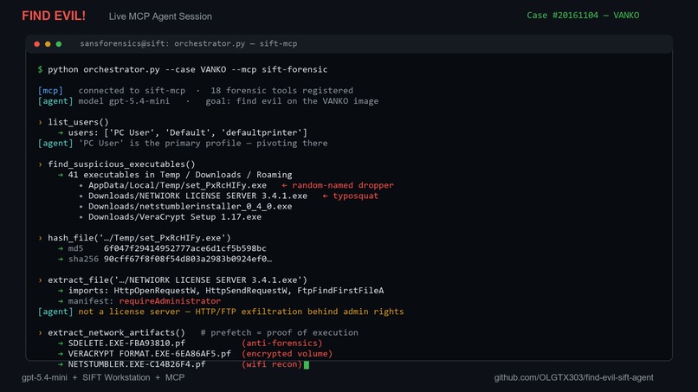Click the requireAdministrator manifest value
Viewport: 698px width, 392px height.
170,301
